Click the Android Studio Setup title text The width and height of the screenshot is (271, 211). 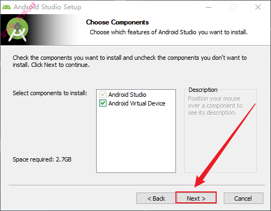[x=47, y=7]
